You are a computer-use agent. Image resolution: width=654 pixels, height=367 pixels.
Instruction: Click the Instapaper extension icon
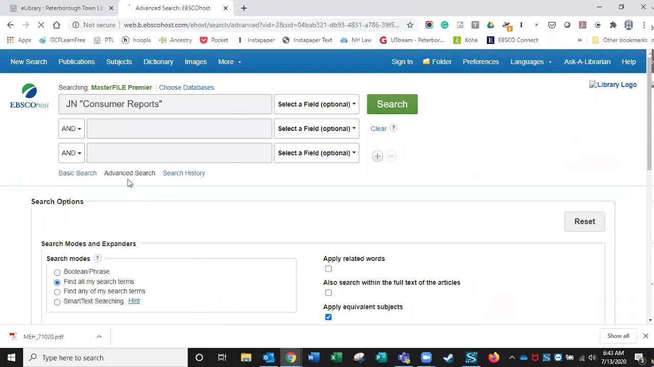[x=521, y=25]
